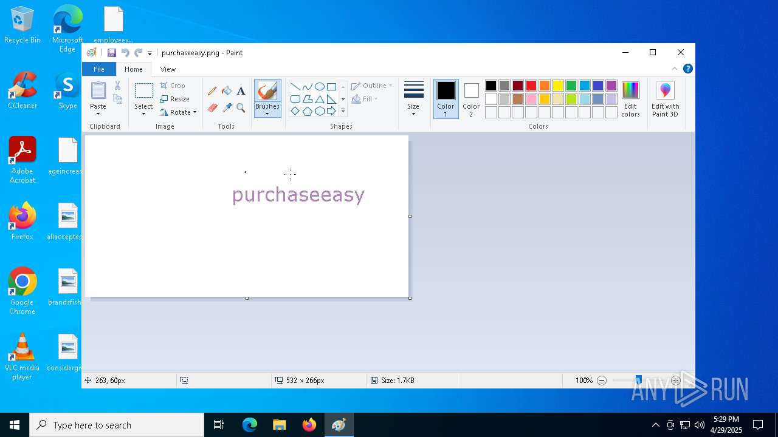Click the Paste clipboard icon
The width and height of the screenshot is (778, 437).
[x=98, y=90]
